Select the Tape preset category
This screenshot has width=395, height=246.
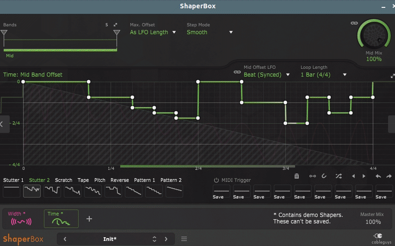[83, 180]
